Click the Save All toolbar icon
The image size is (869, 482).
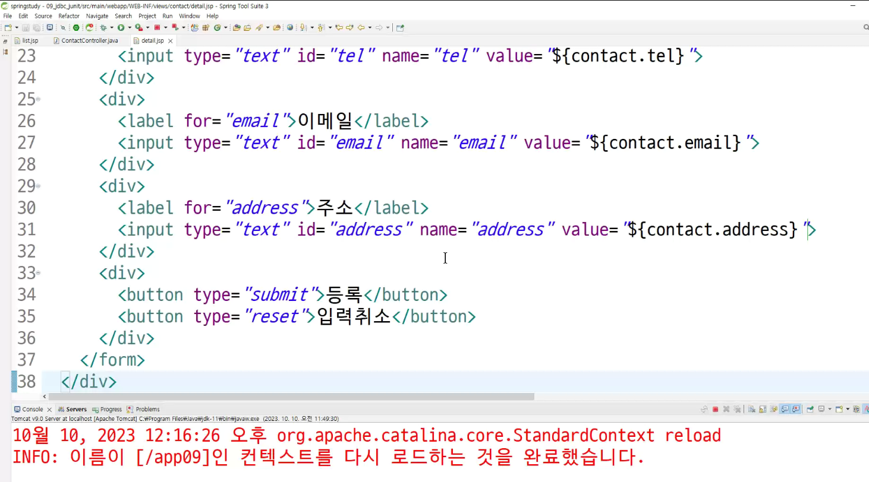coord(36,27)
